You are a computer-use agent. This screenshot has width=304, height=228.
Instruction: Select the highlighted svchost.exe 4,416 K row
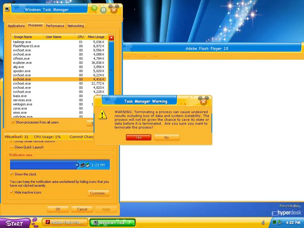pyautogui.click(x=59, y=79)
